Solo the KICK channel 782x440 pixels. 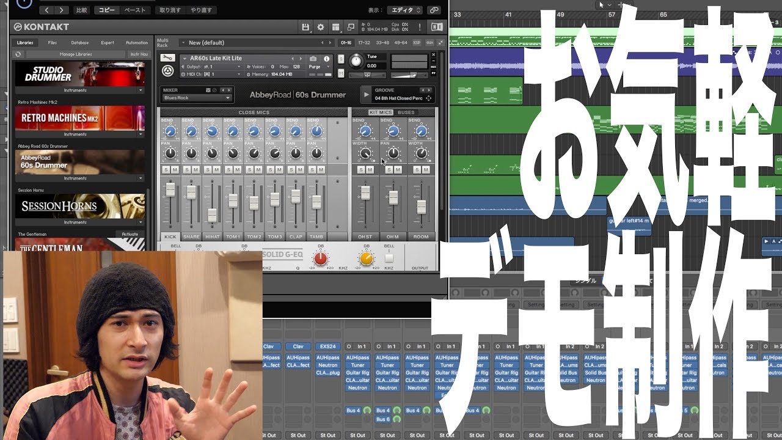[166, 169]
